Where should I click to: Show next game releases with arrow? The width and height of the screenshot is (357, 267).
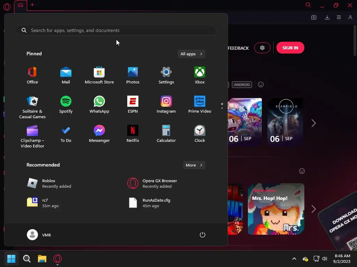[x=313, y=123]
